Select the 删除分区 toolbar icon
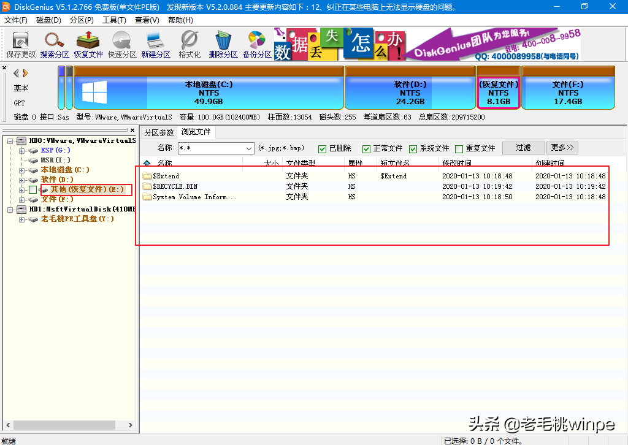 [222, 44]
